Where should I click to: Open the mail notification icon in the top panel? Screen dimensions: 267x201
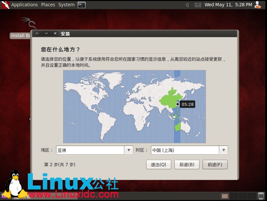(x=198, y=5)
